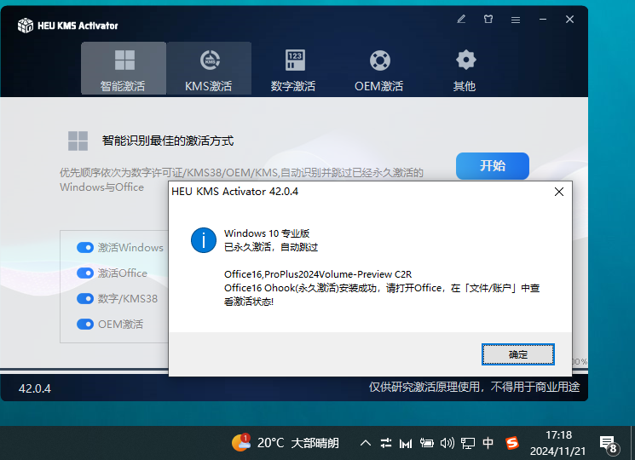Click the Office16,ProPlus2024Volume-Preview C2R text
The width and height of the screenshot is (635, 460).
click(x=318, y=274)
